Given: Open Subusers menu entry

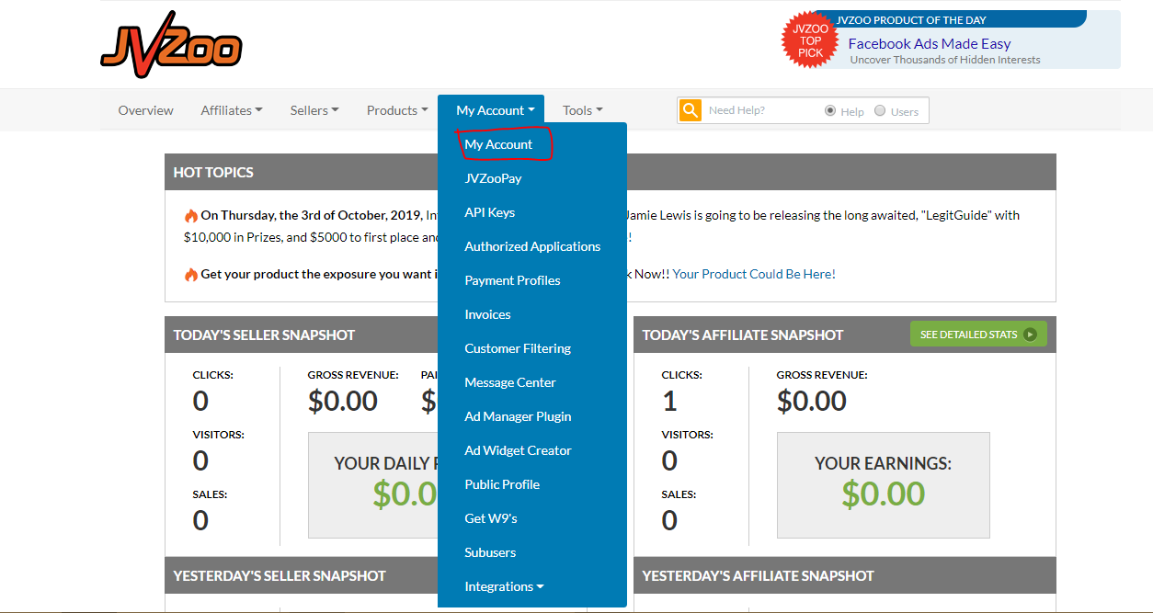Looking at the screenshot, I should click(490, 552).
